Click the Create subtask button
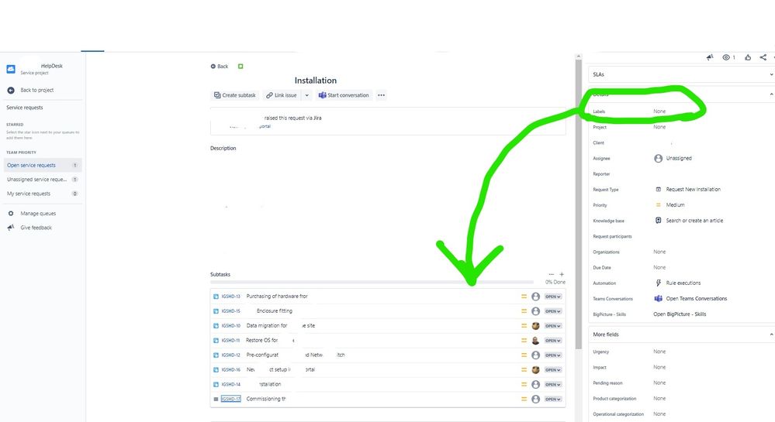 click(235, 95)
